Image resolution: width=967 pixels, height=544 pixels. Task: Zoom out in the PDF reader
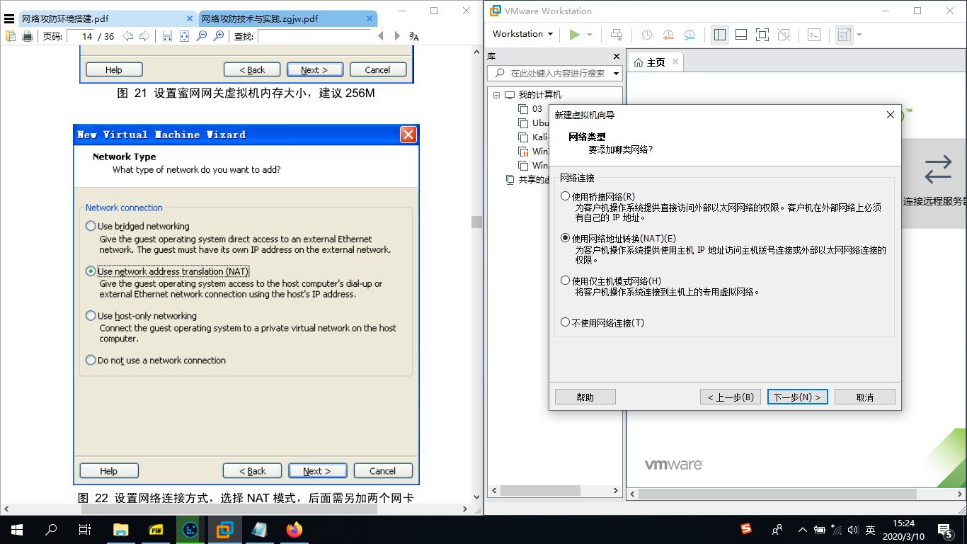click(202, 36)
